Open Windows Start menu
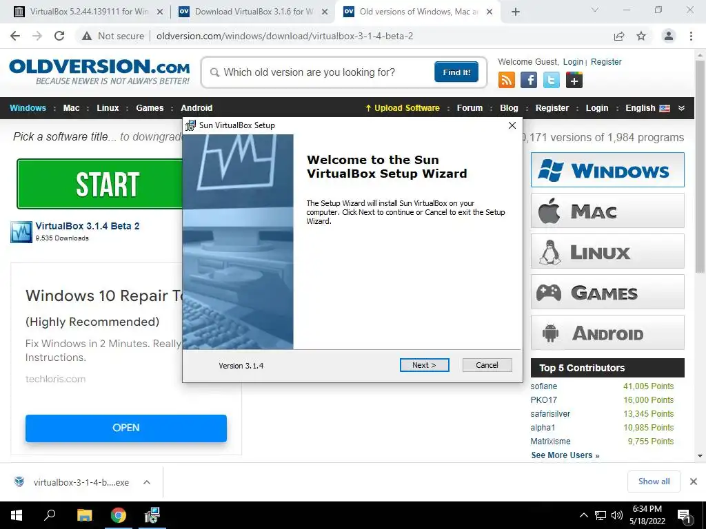This screenshot has width=706, height=529. (x=17, y=515)
